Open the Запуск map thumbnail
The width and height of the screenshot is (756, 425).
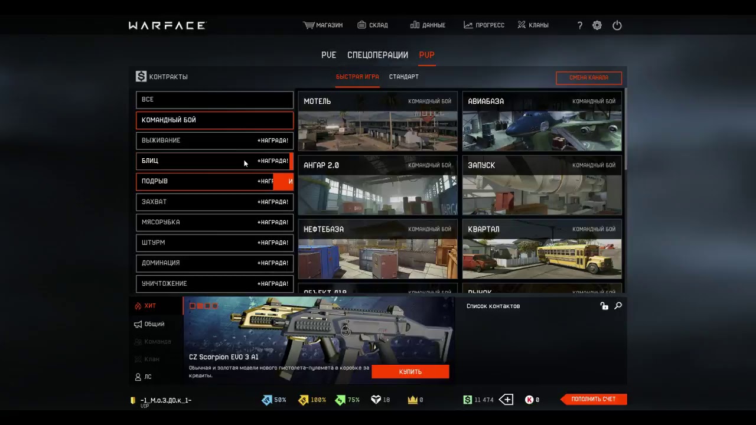point(542,185)
